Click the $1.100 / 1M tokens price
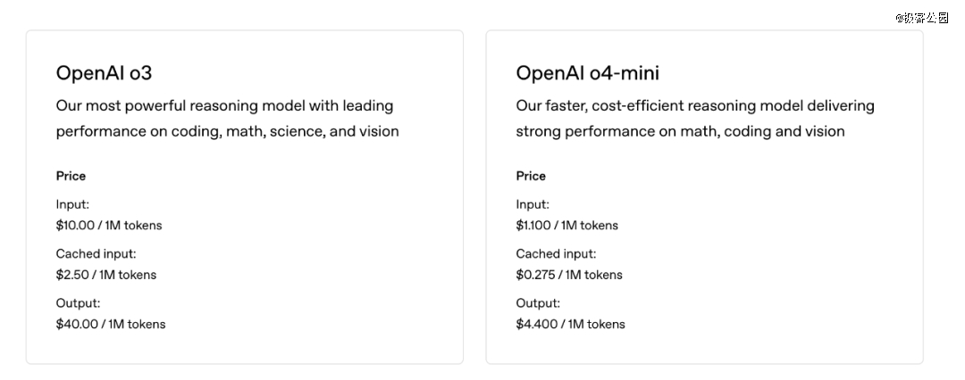Screen dimensions: 965x380 click(x=566, y=225)
